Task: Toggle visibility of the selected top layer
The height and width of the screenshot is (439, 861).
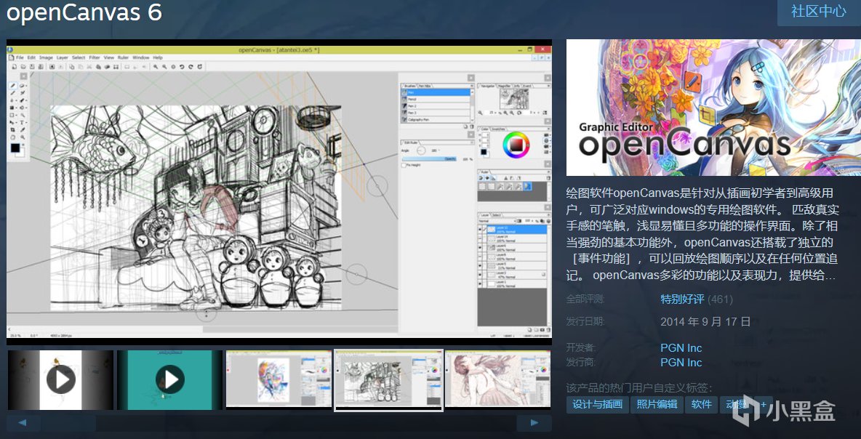Action: (480, 230)
